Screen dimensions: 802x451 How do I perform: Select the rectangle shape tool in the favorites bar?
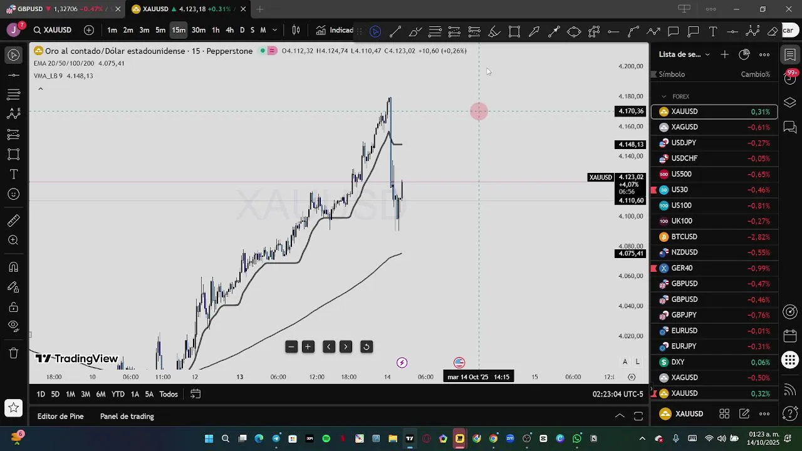[514, 31]
